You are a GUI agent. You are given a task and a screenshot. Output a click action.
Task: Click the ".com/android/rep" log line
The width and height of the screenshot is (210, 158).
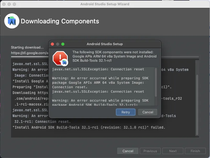(x=31, y=98)
